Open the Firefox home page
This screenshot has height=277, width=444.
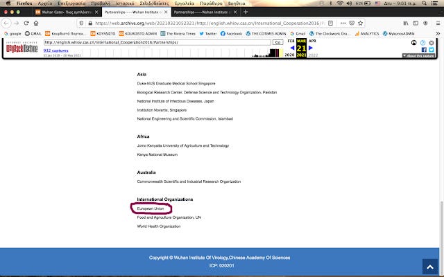(36, 23)
